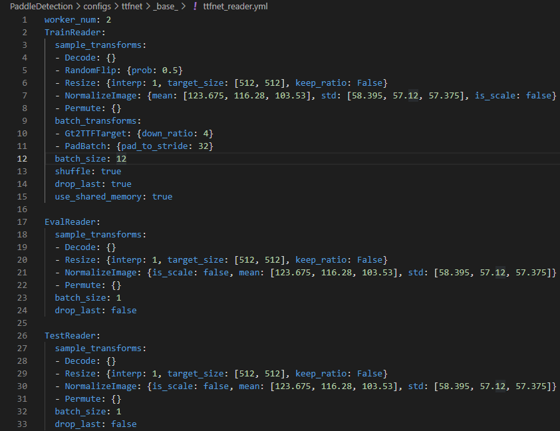
Task: Open the PaddleDetection breadcrumb item
Action: 41,6
